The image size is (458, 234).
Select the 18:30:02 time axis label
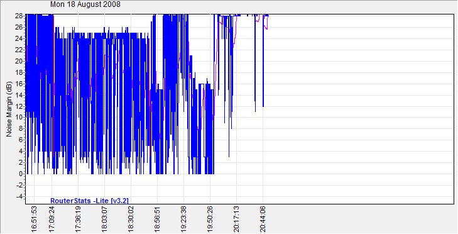(x=131, y=220)
